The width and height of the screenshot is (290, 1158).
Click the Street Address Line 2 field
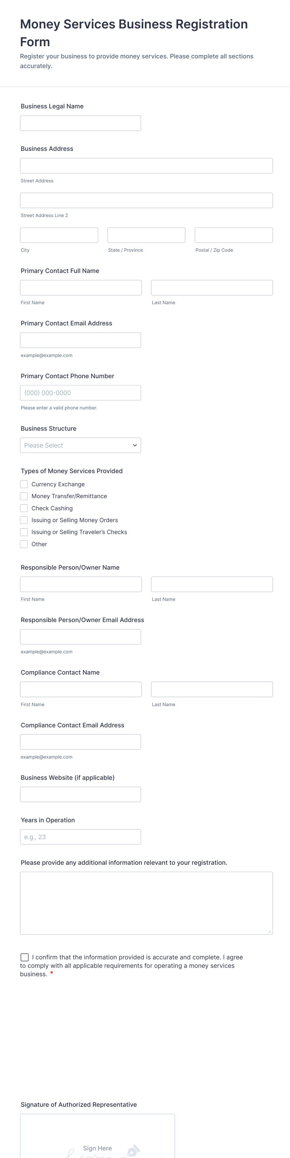tap(146, 200)
